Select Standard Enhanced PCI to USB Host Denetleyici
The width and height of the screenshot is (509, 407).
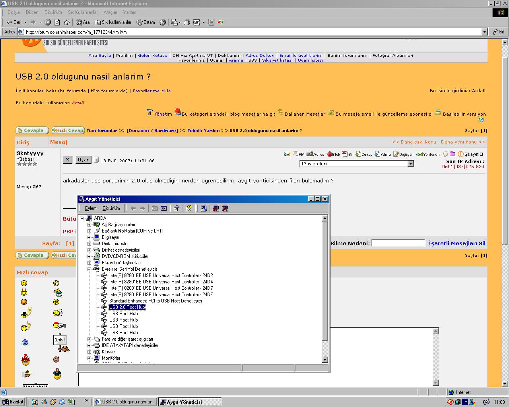click(155, 301)
